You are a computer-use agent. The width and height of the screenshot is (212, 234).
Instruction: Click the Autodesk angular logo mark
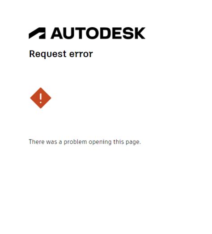click(x=37, y=33)
